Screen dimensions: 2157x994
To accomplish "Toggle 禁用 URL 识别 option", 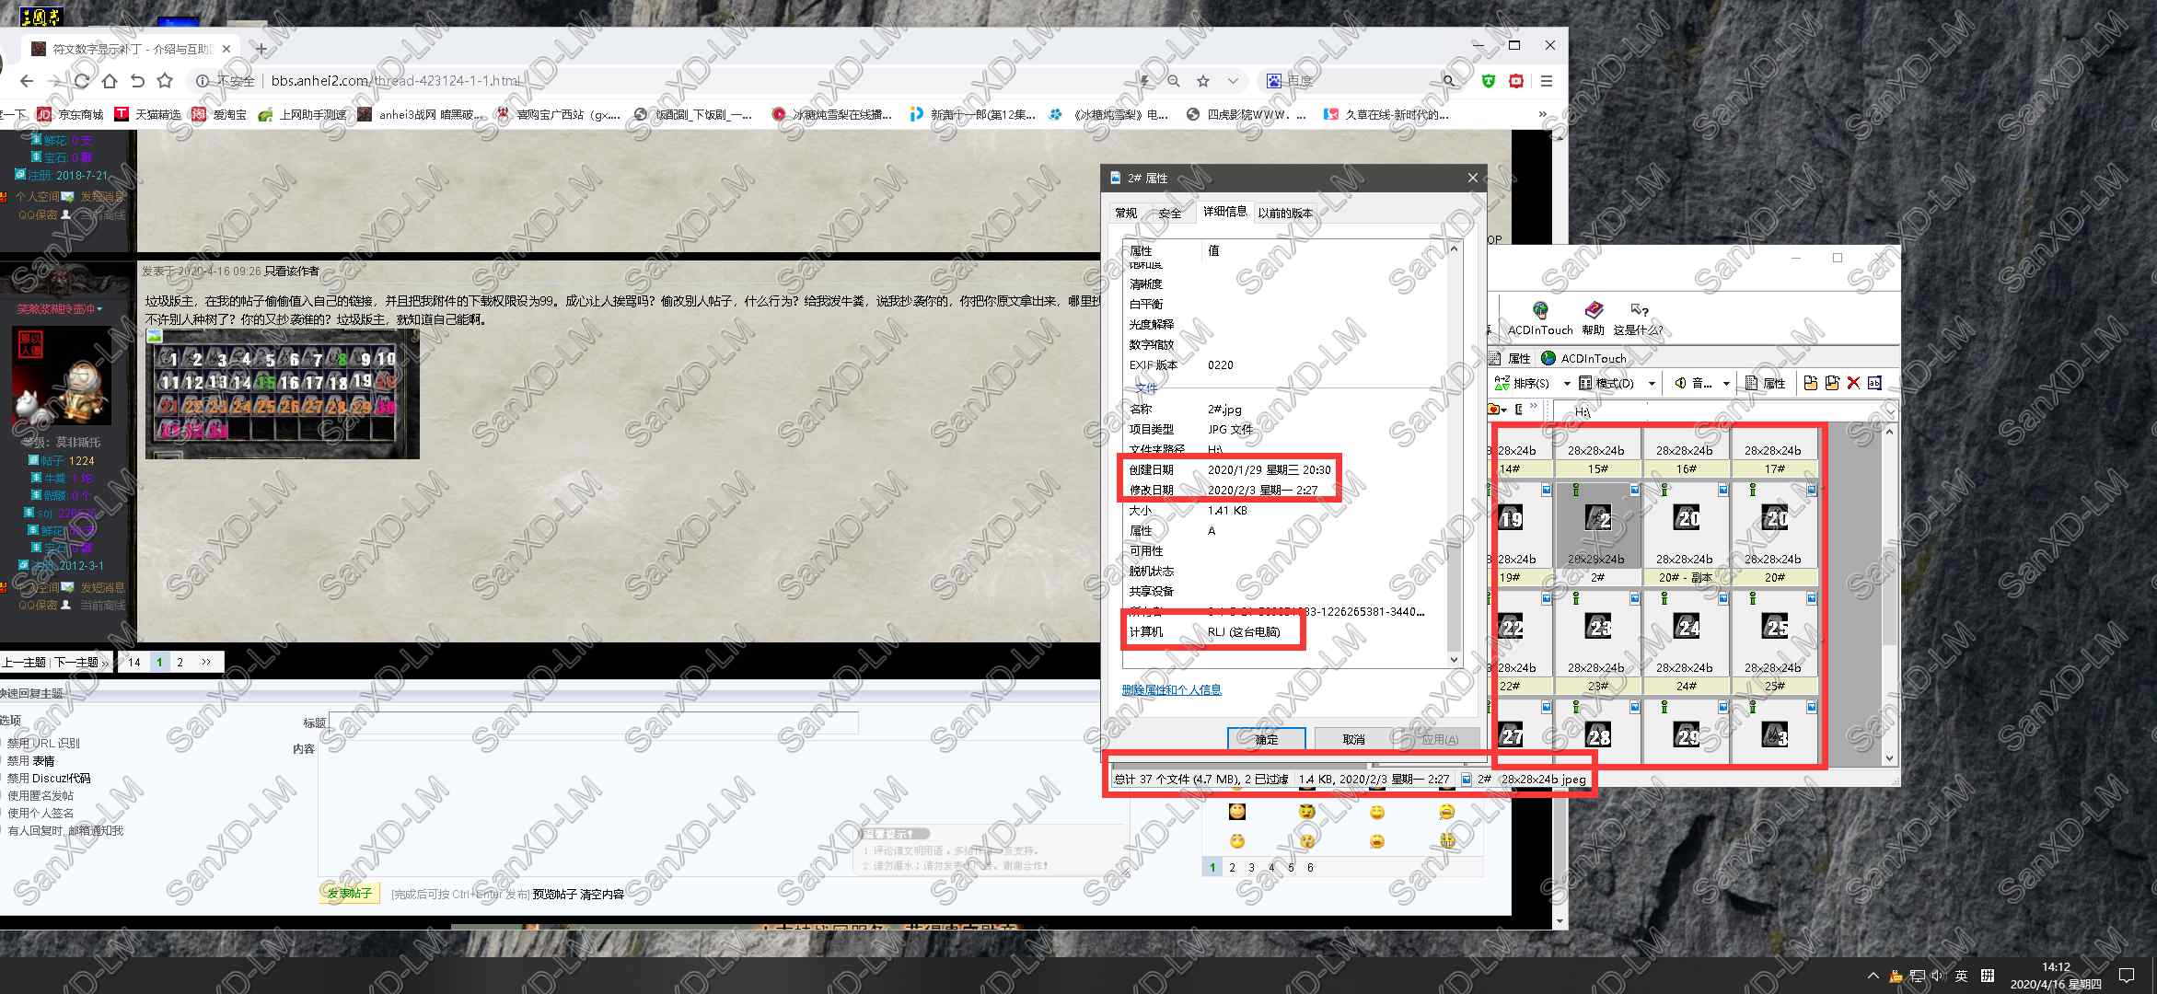I will pos(43,743).
